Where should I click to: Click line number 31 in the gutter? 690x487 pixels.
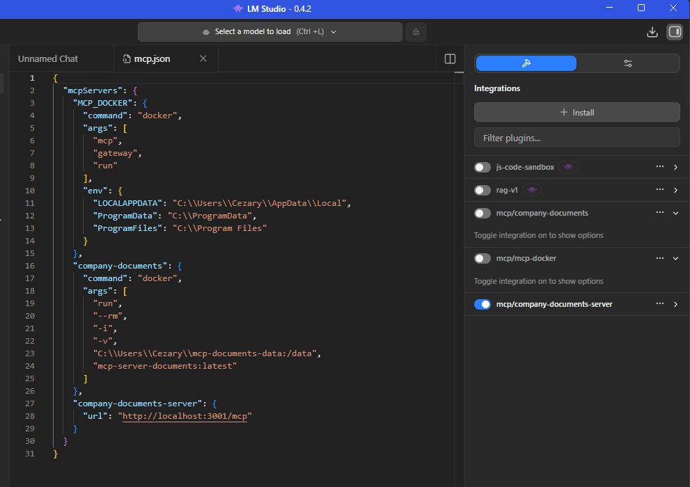[x=29, y=454]
